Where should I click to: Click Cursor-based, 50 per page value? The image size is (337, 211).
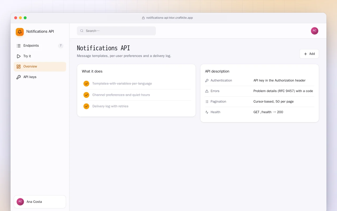[x=274, y=102]
